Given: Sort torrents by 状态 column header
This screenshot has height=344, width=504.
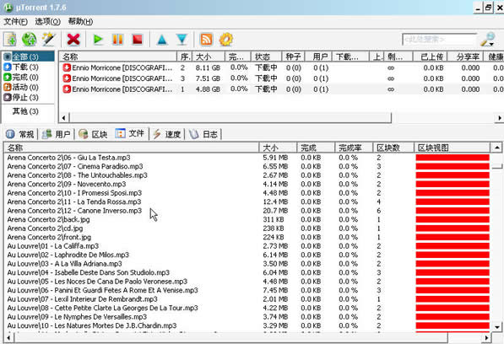Looking at the screenshot, I should pyautogui.click(x=266, y=56).
